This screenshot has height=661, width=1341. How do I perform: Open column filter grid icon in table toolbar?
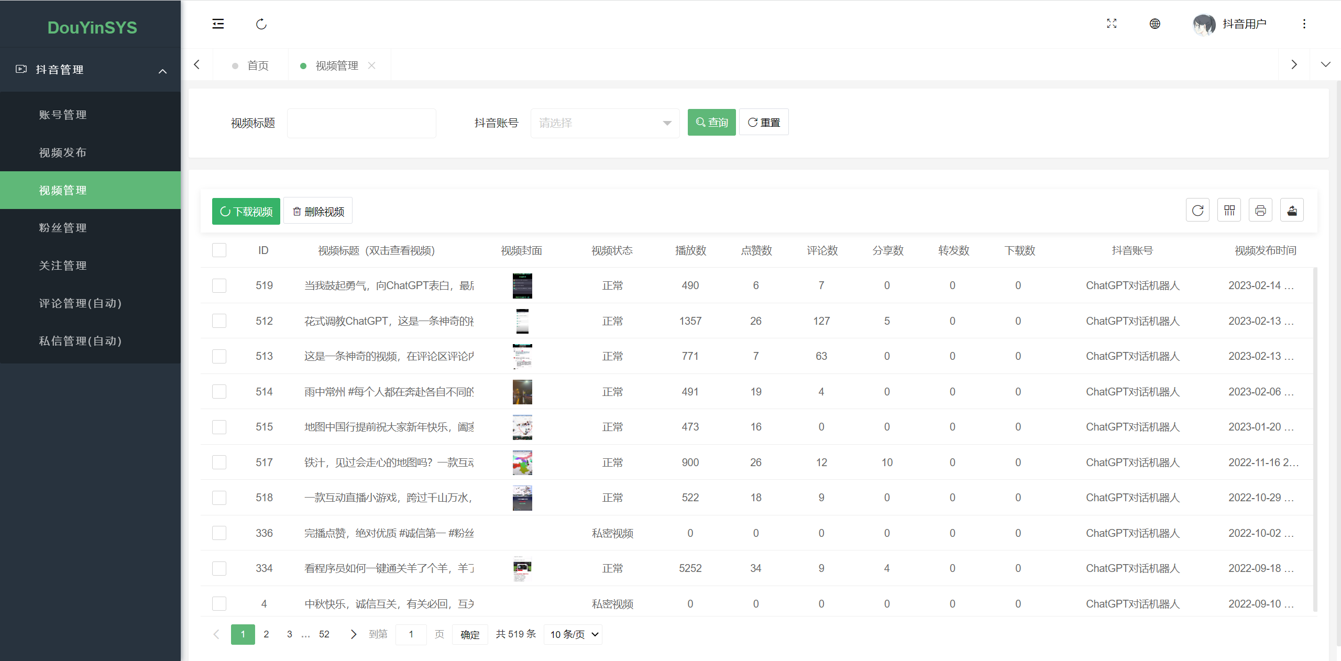click(x=1229, y=211)
